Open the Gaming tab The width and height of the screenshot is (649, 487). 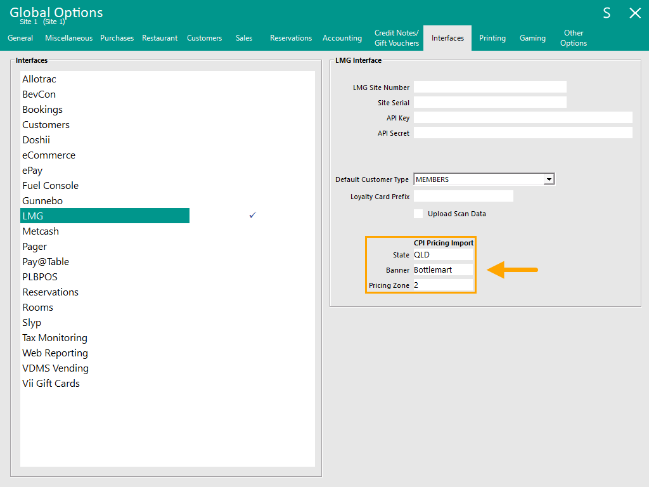pyautogui.click(x=532, y=38)
